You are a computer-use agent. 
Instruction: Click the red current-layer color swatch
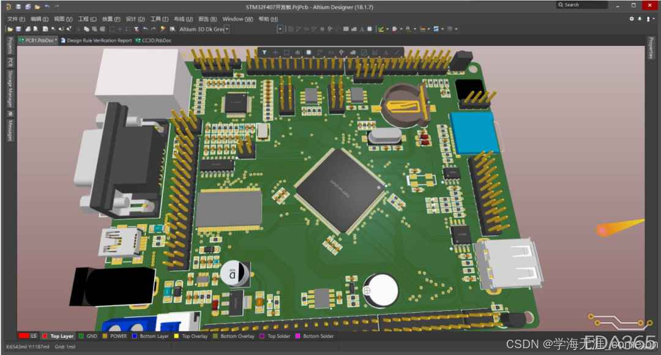[x=24, y=336]
